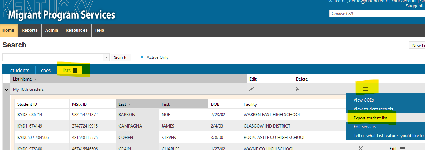This screenshot has height=150, width=425.
Task: Switch to the students tab
Action: 20,70
